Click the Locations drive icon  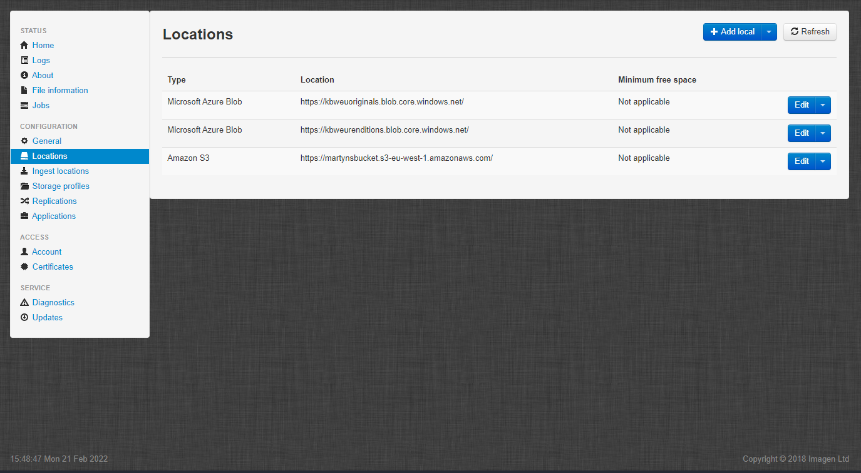click(24, 156)
